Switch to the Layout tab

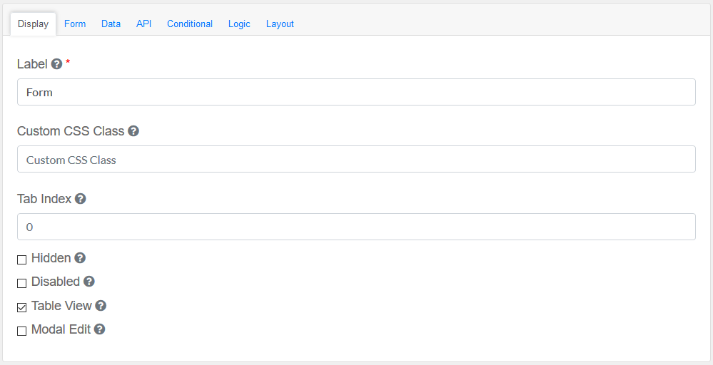280,24
